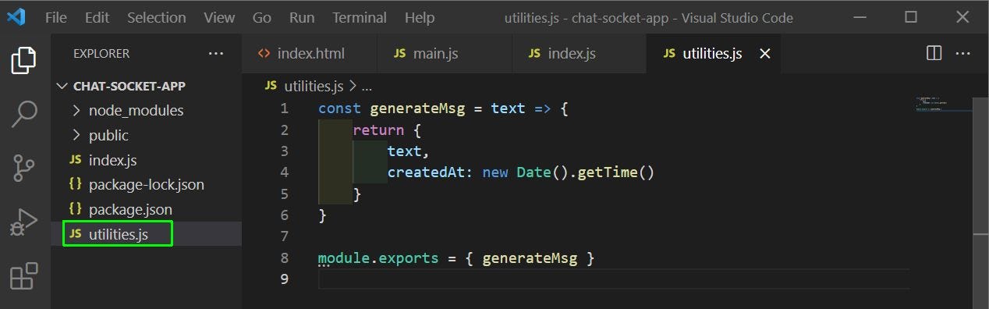Maximize the VS Code window

pyautogui.click(x=910, y=17)
